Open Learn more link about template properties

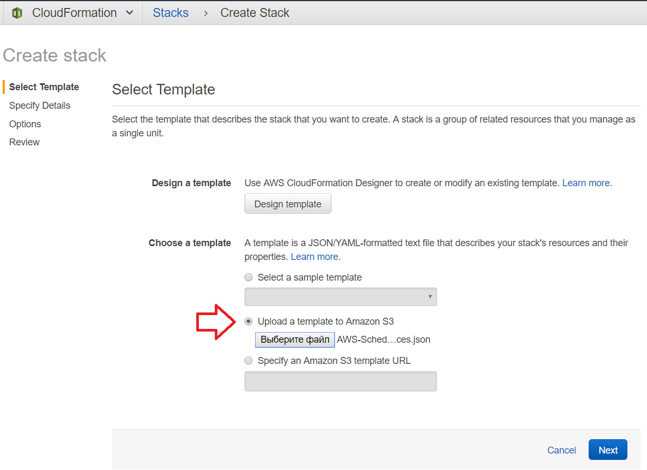[x=316, y=257]
